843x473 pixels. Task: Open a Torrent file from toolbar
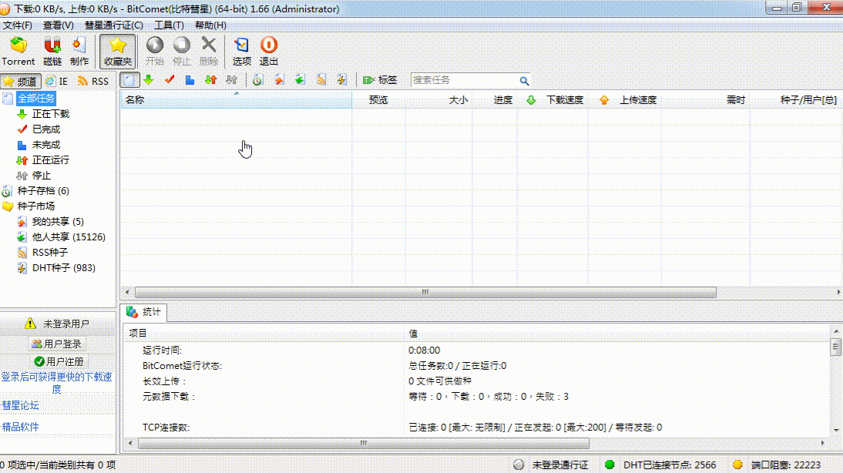(x=18, y=52)
